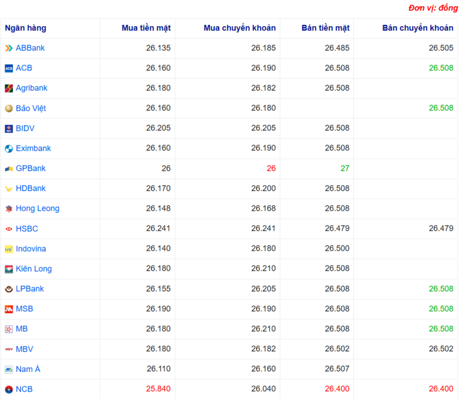Open the BIDV link

click(x=25, y=128)
